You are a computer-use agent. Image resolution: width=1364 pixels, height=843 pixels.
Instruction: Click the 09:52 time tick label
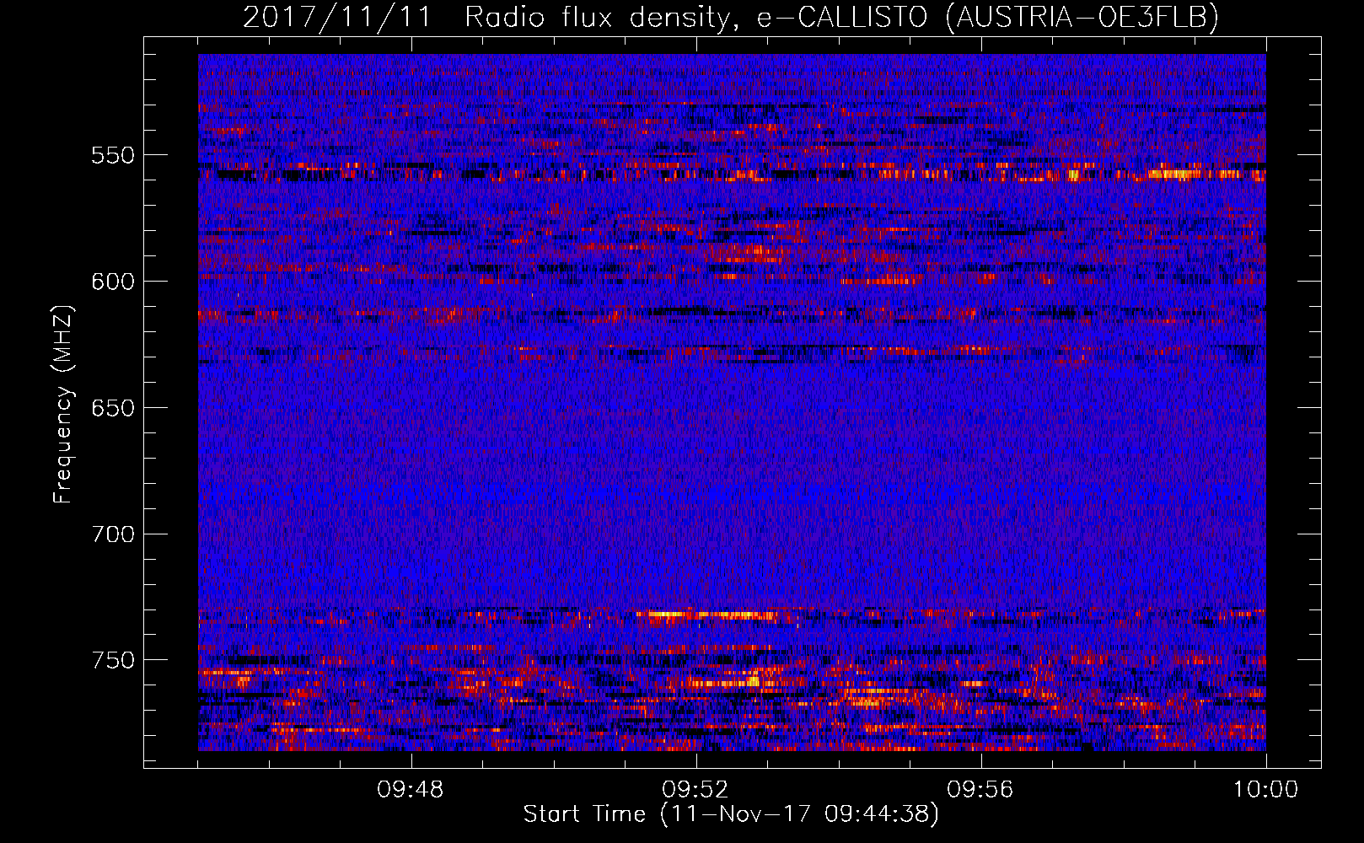pyautogui.click(x=695, y=790)
